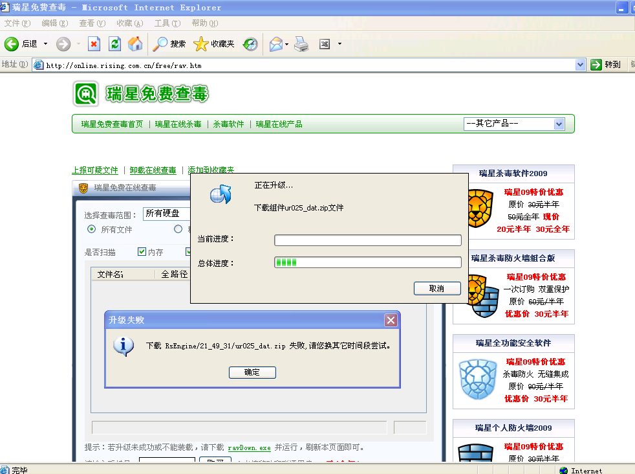Click the Print icon in toolbar
This screenshot has height=474, width=635.
301,44
